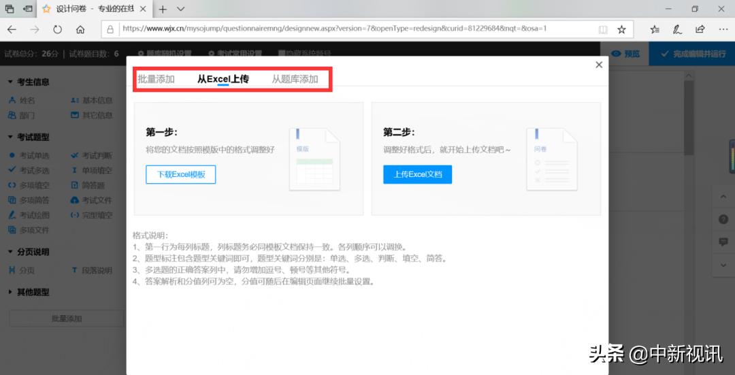Image resolution: width=735 pixels, height=375 pixels.
Task: Close the upload dialog with X
Action: (x=599, y=65)
